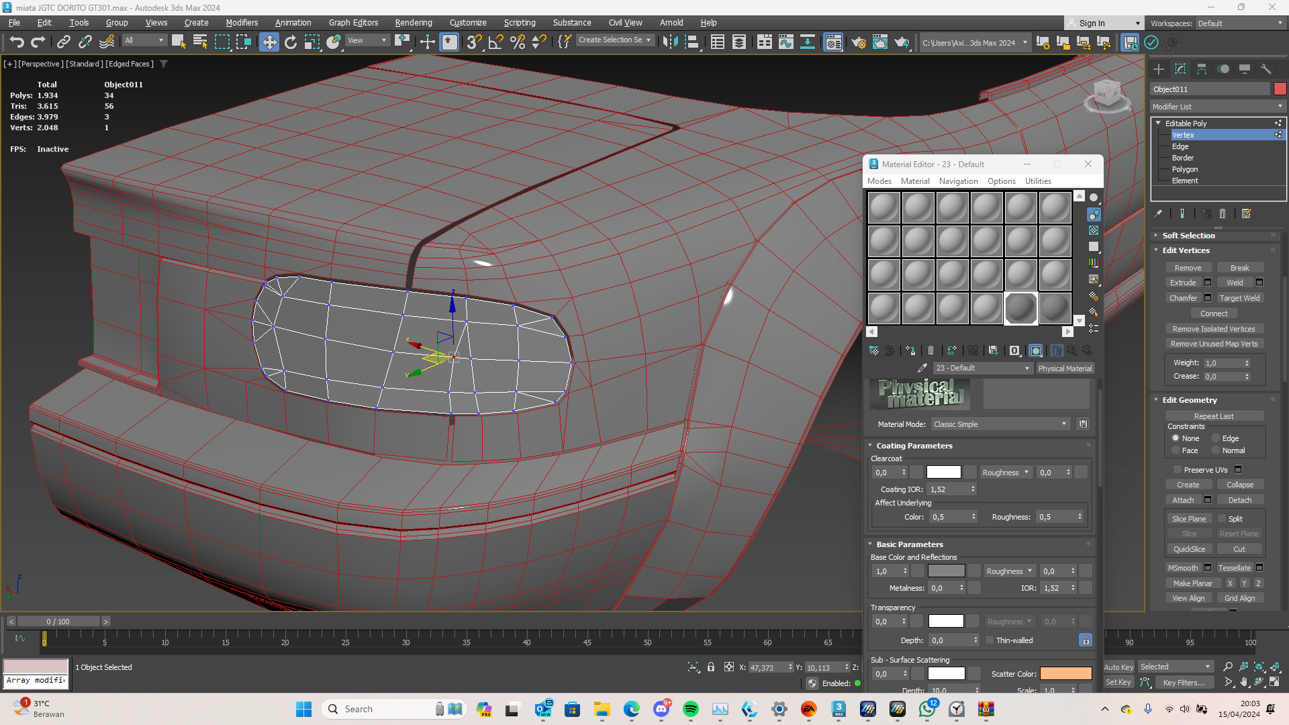This screenshot has height=725, width=1289.
Task: Toggle the Angle Snap icon
Action: tap(495, 42)
